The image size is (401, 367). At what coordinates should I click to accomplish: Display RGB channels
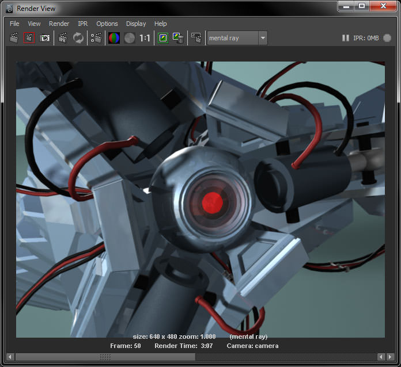114,38
